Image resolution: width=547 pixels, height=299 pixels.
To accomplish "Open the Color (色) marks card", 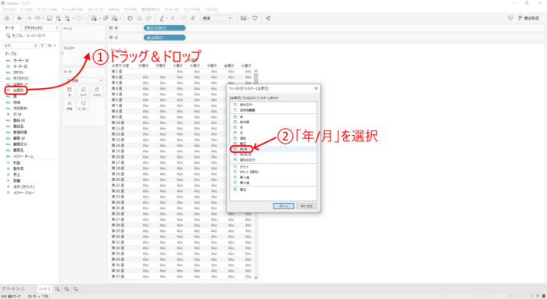I will [70, 91].
